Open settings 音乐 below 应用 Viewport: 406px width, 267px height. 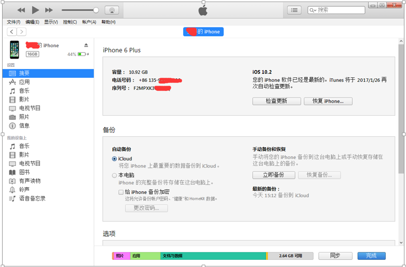click(x=48, y=91)
